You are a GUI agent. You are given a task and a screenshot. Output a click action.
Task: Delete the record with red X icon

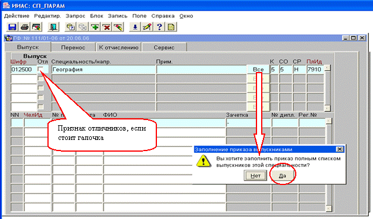tap(107, 27)
